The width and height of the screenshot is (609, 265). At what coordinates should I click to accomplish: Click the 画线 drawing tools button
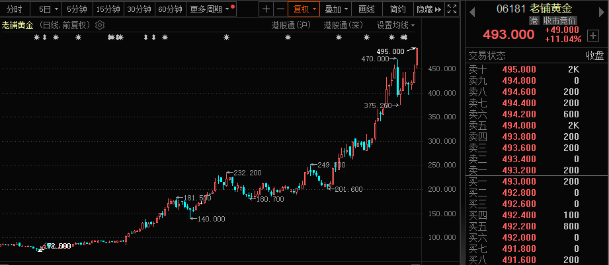[366, 9]
